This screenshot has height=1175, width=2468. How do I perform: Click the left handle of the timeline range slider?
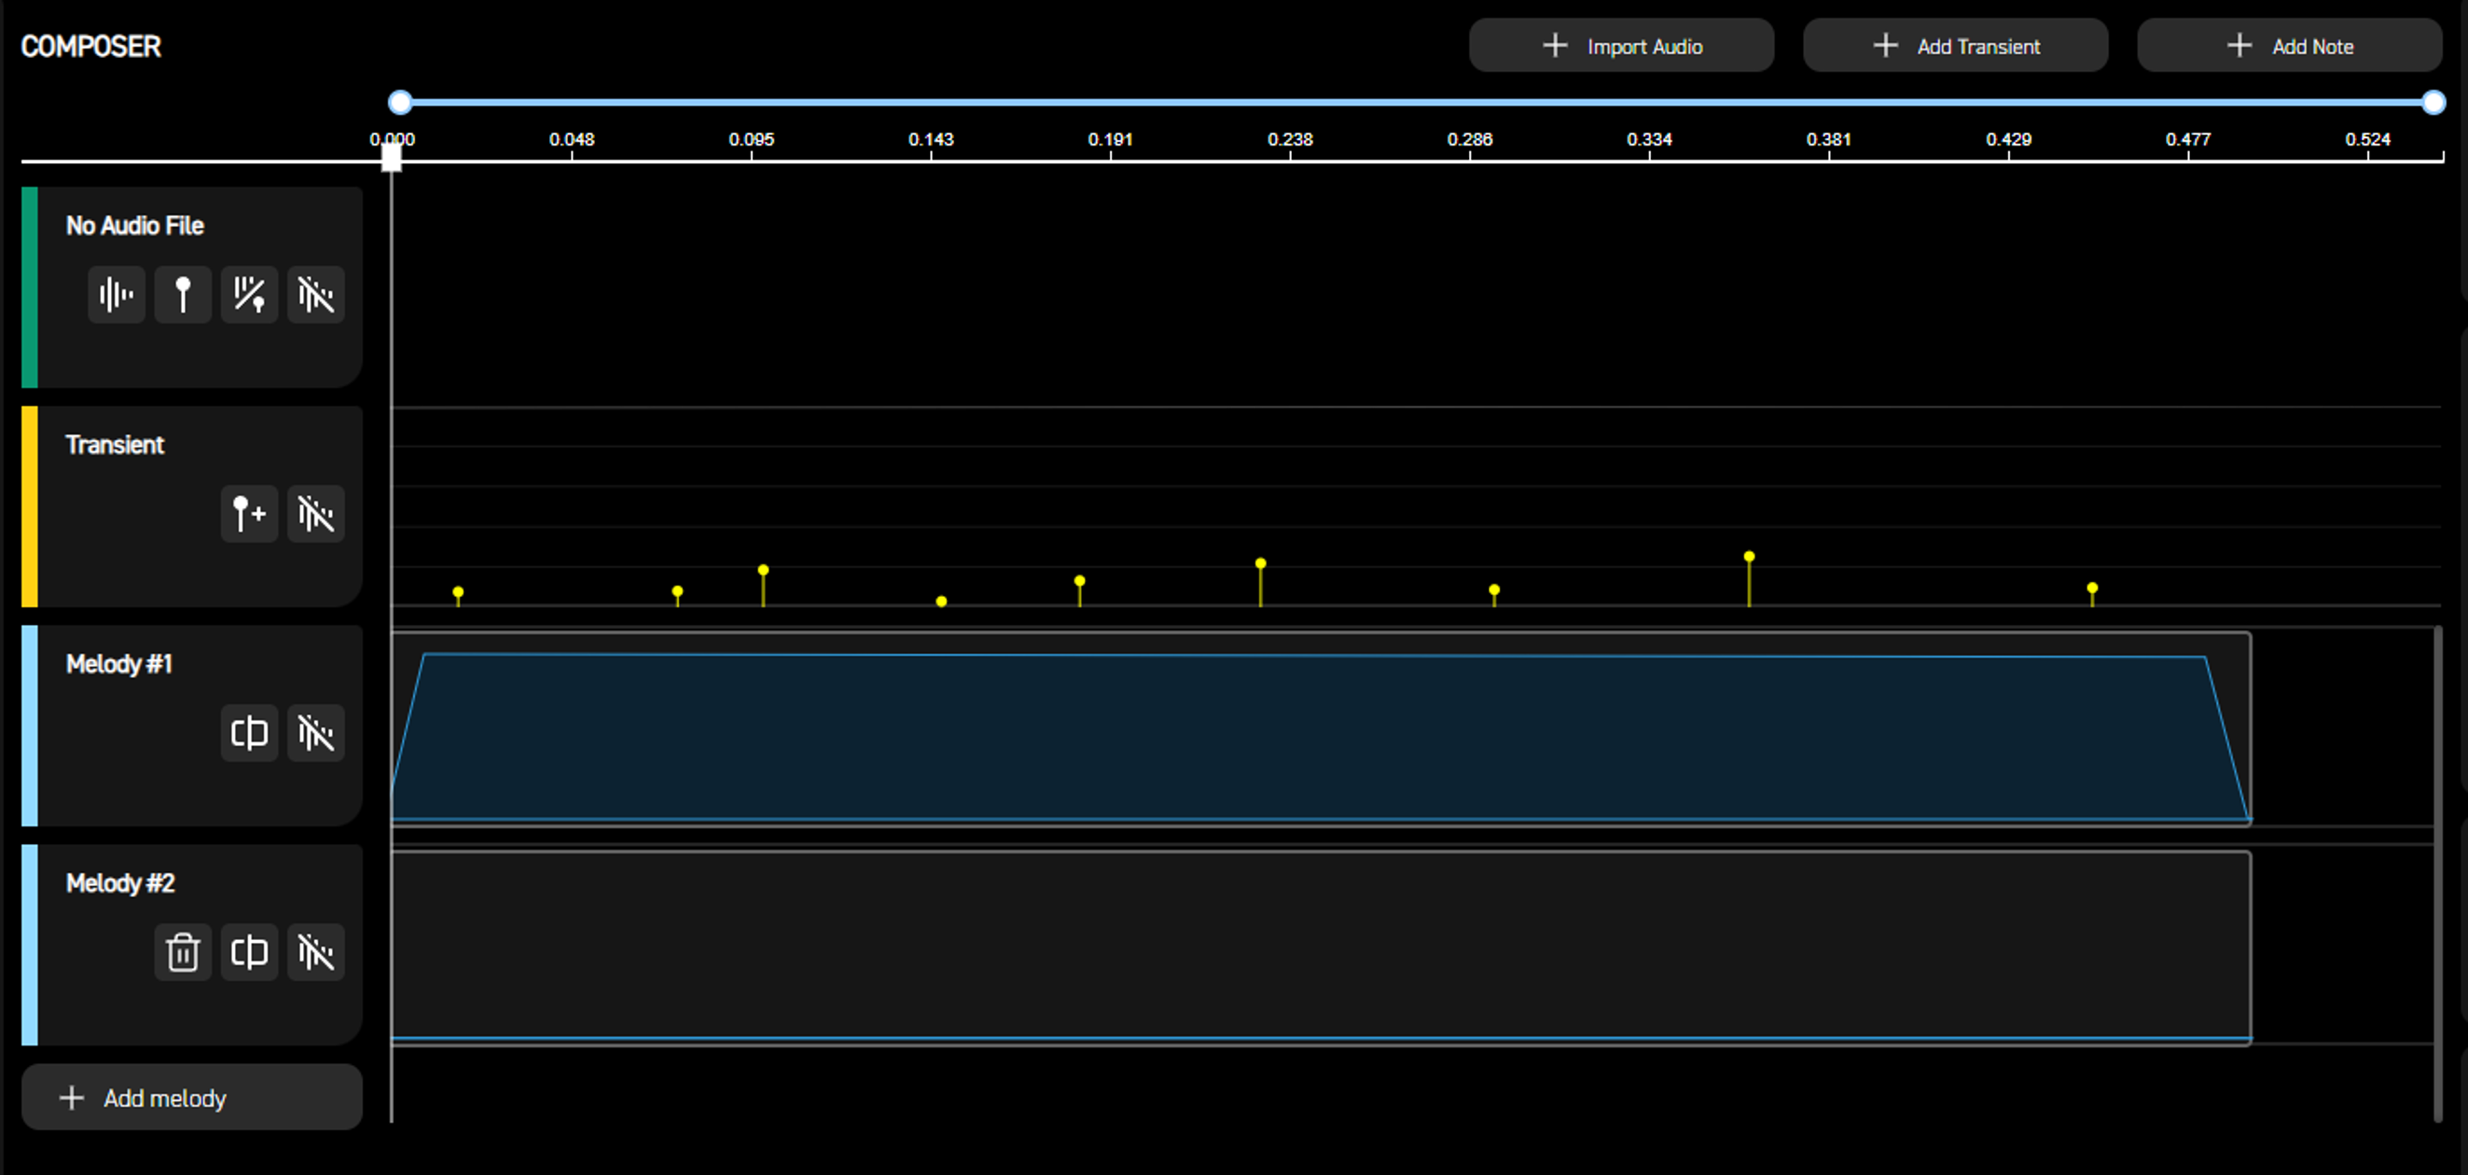(x=399, y=103)
